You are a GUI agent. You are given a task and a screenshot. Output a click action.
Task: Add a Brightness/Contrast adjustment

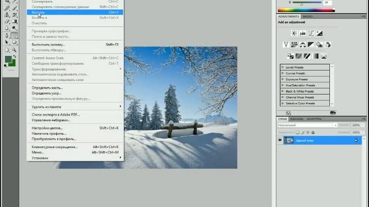(294, 33)
